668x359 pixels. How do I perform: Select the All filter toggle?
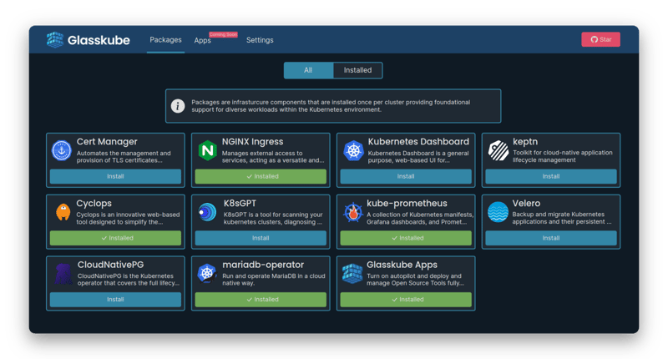[308, 70]
